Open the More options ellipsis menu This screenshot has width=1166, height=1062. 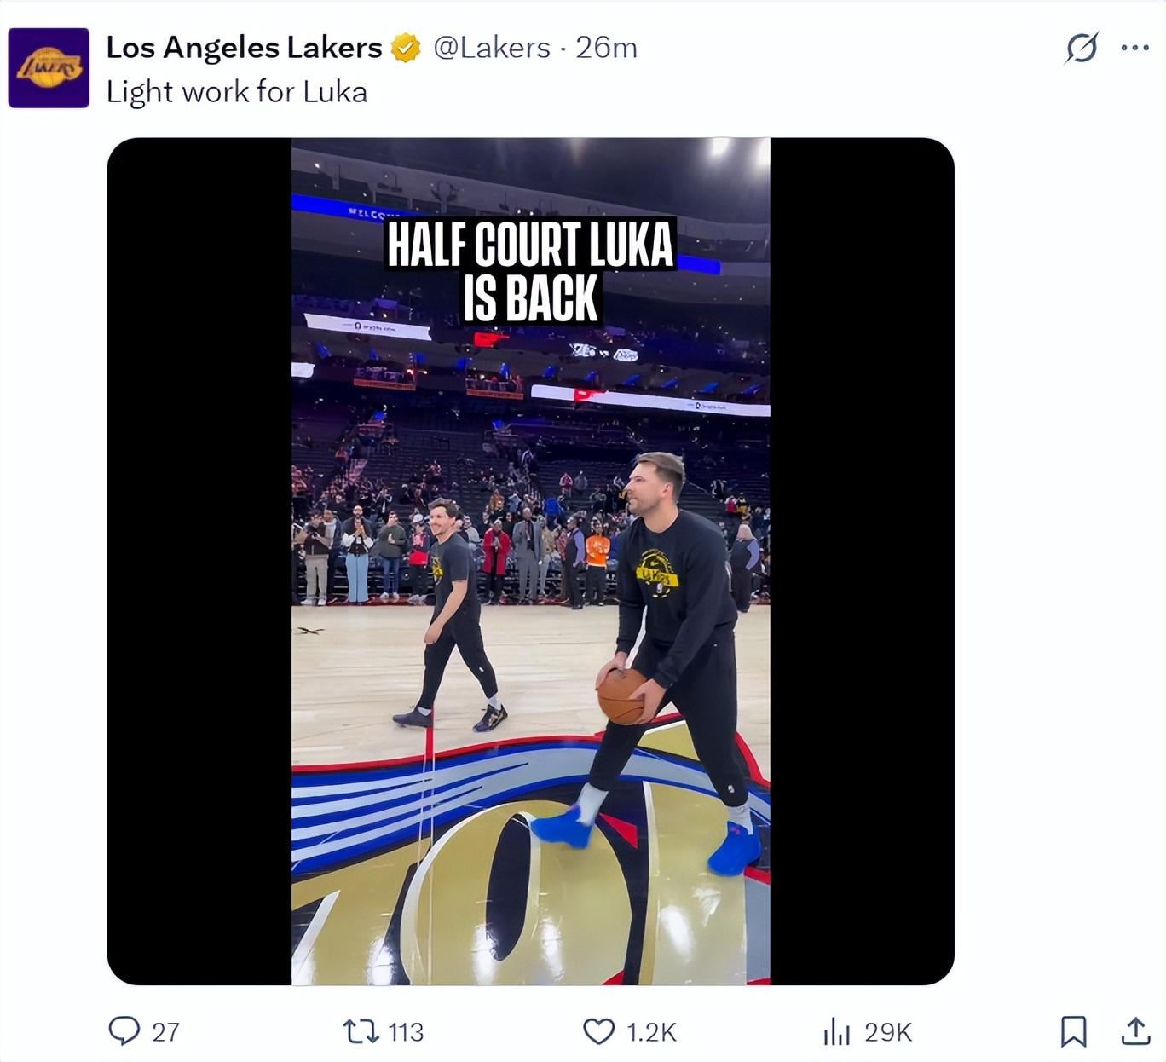coord(1134,48)
